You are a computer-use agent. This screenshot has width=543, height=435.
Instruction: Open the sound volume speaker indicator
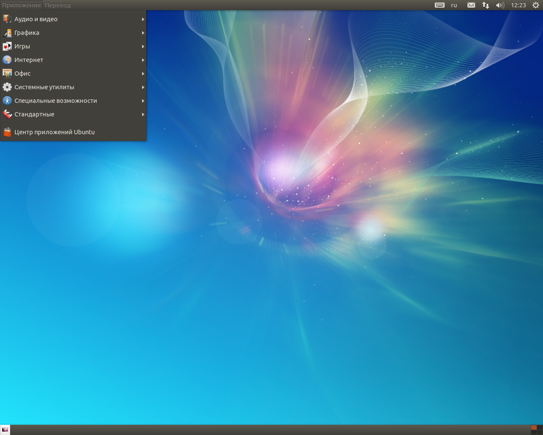pos(500,5)
